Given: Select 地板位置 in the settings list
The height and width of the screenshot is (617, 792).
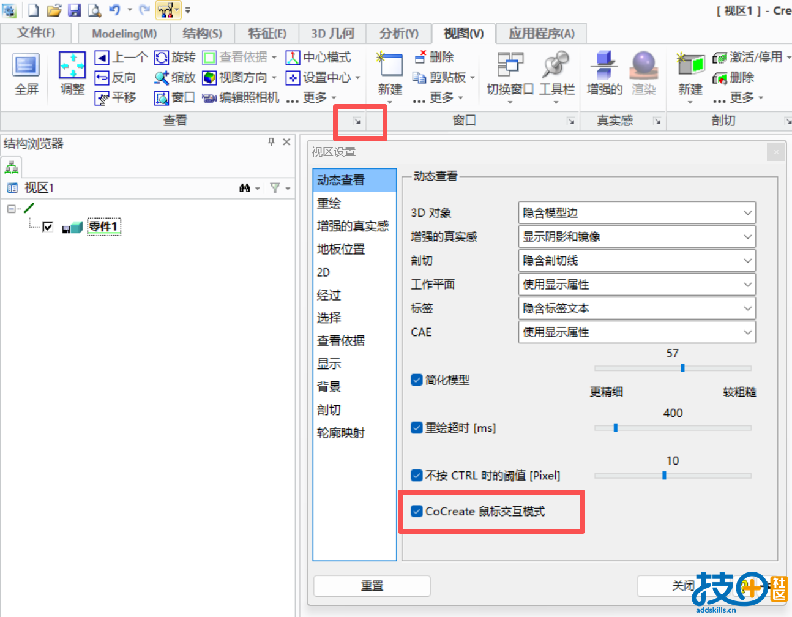Looking at the screenshot, I should click(x=354, y=249).
